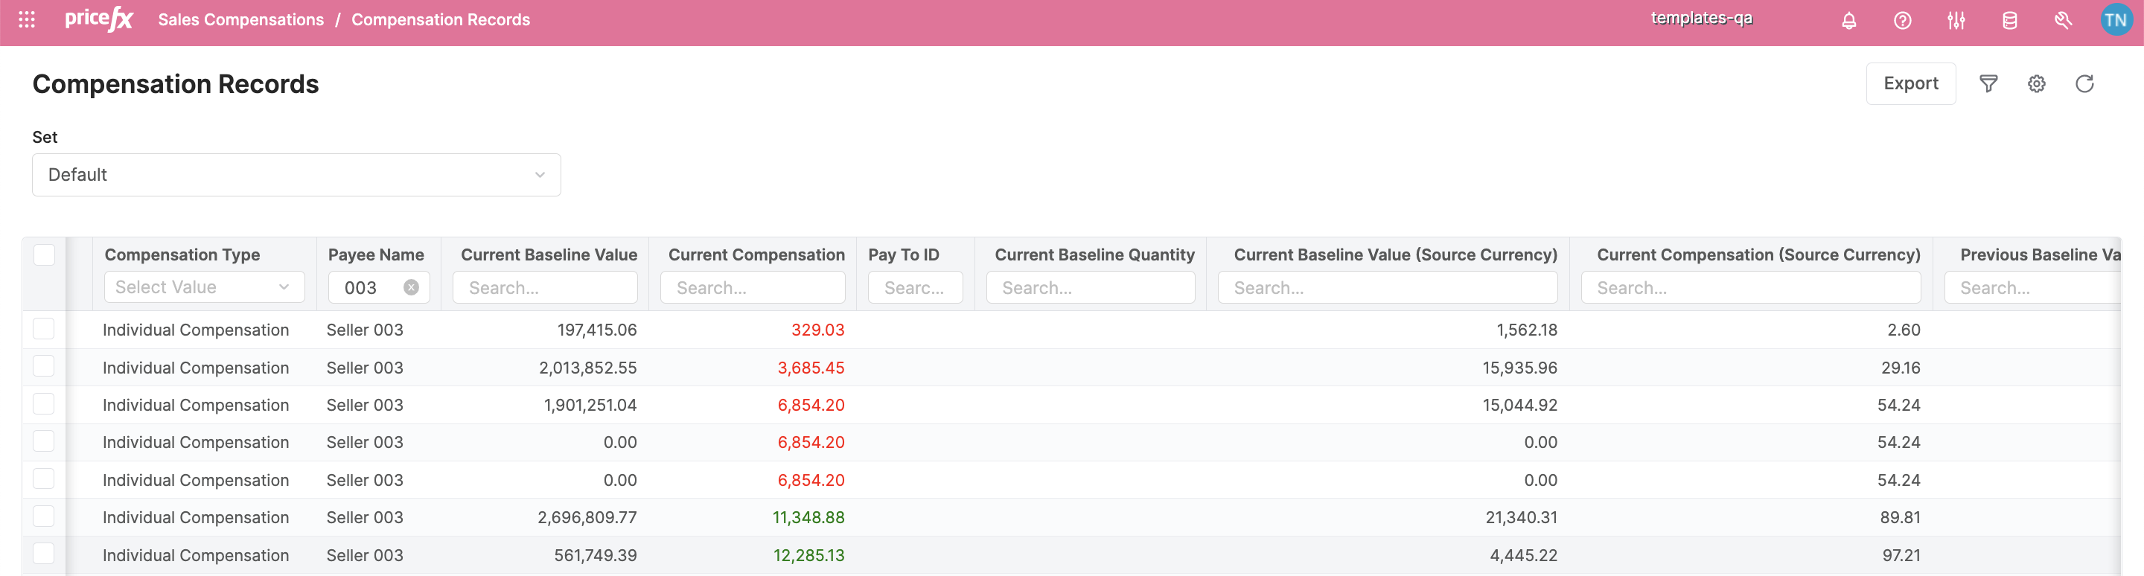Screen dimensions: 2144x576
Task: Focus the Current Compensation search field
Action: (x=753, y=287)
